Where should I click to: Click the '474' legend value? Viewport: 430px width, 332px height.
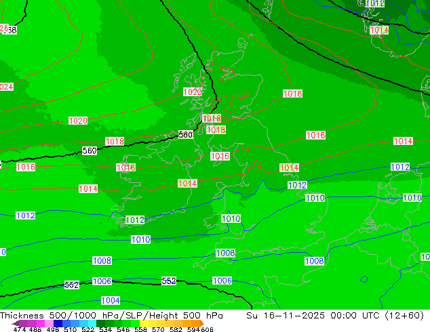click(20, 329)
